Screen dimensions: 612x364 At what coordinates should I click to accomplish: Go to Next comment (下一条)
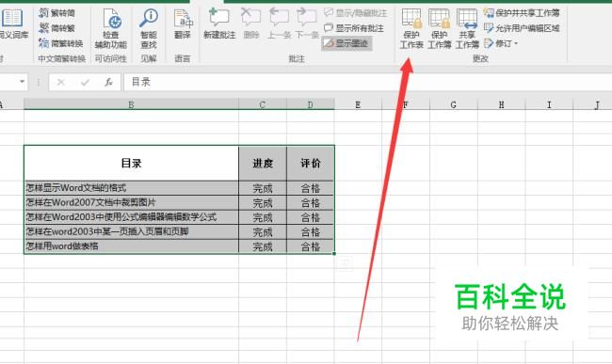click(307, 24)
